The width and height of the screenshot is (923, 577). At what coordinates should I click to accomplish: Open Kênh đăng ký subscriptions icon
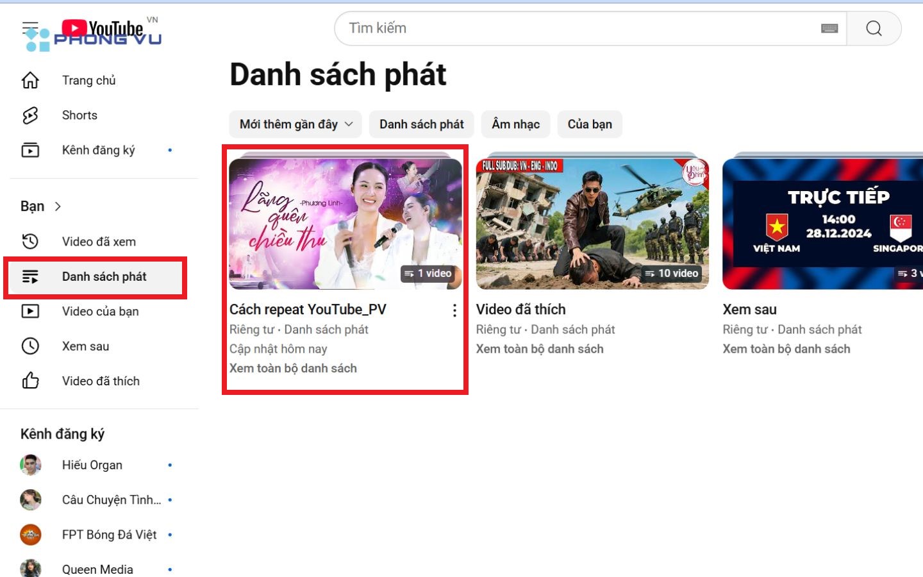[x=29, y=149]
